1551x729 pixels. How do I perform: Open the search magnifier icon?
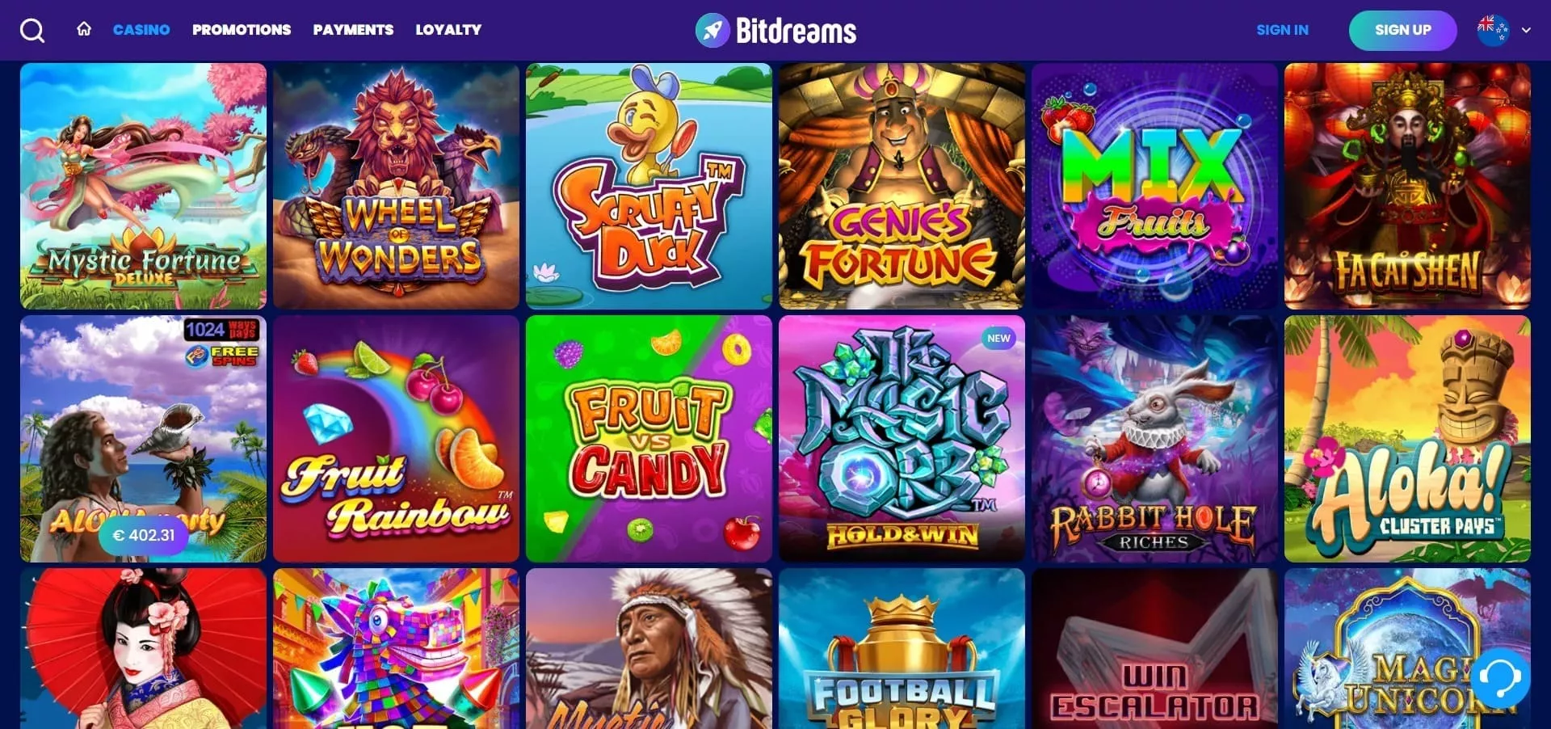tap(32, 30)
